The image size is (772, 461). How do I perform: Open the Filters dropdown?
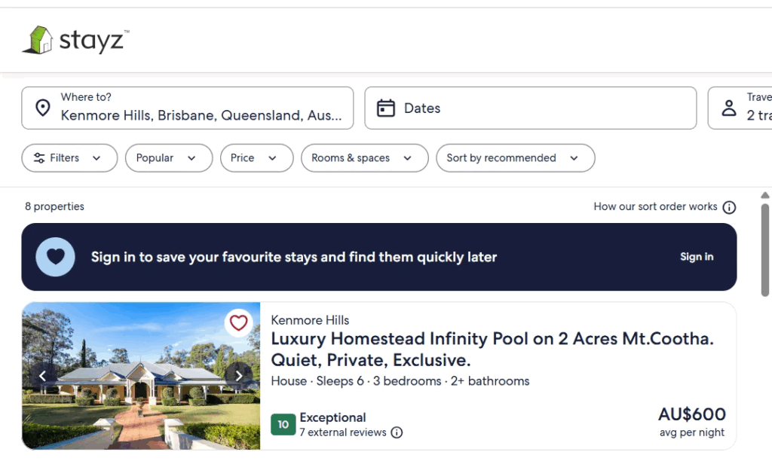pos(69,158)
